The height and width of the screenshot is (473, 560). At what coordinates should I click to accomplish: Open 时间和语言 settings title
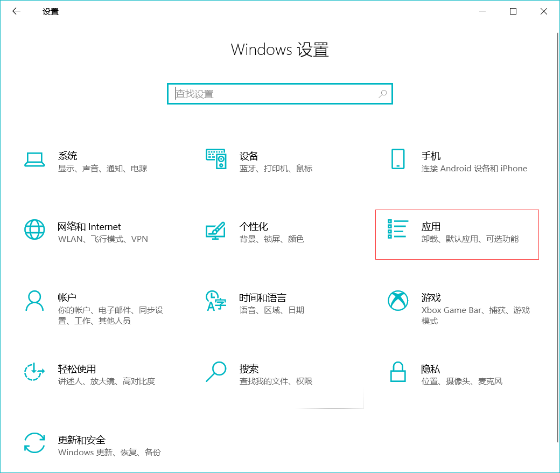[x=263, y=297]
